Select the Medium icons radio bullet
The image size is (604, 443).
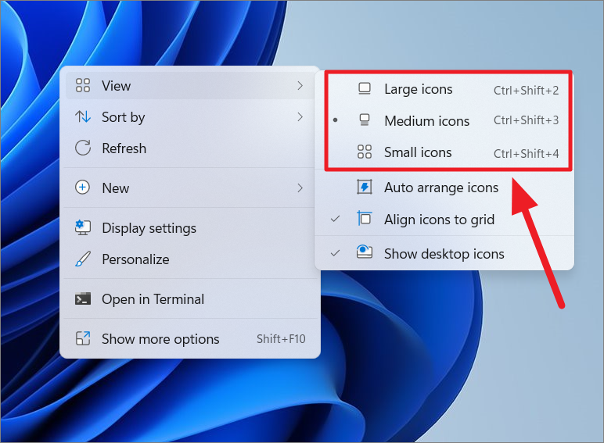(x=335, y=120)
